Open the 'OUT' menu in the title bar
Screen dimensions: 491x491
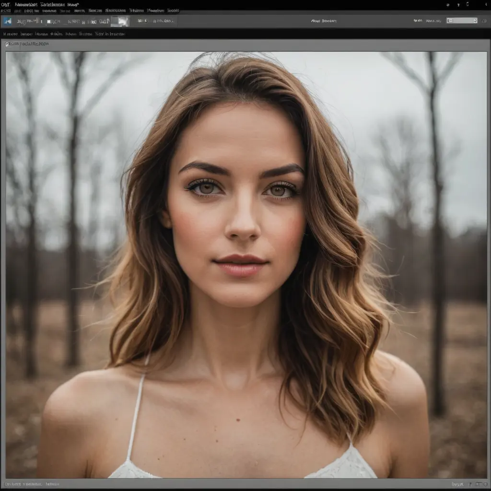6,4
